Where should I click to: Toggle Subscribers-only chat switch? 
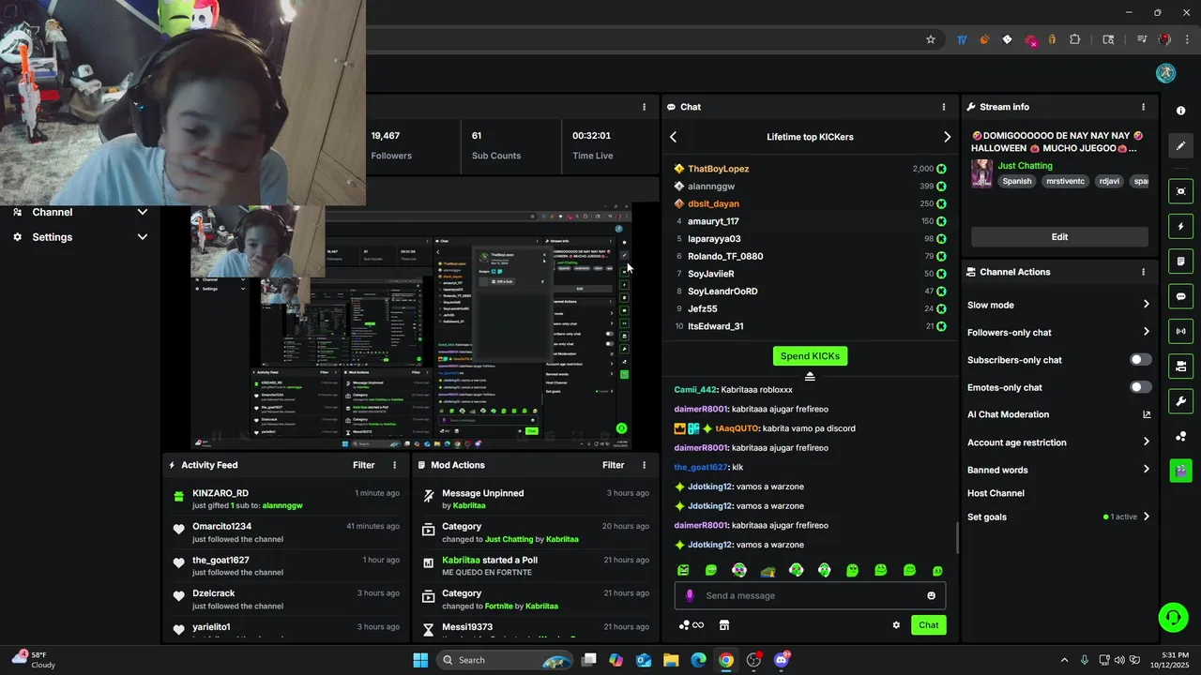[x=1140, y=360]
